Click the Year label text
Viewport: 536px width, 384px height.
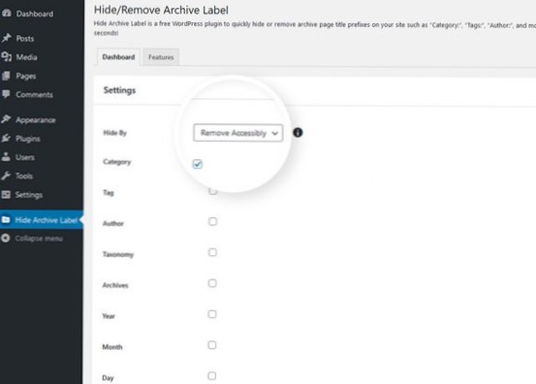click(x=109, y=316)
